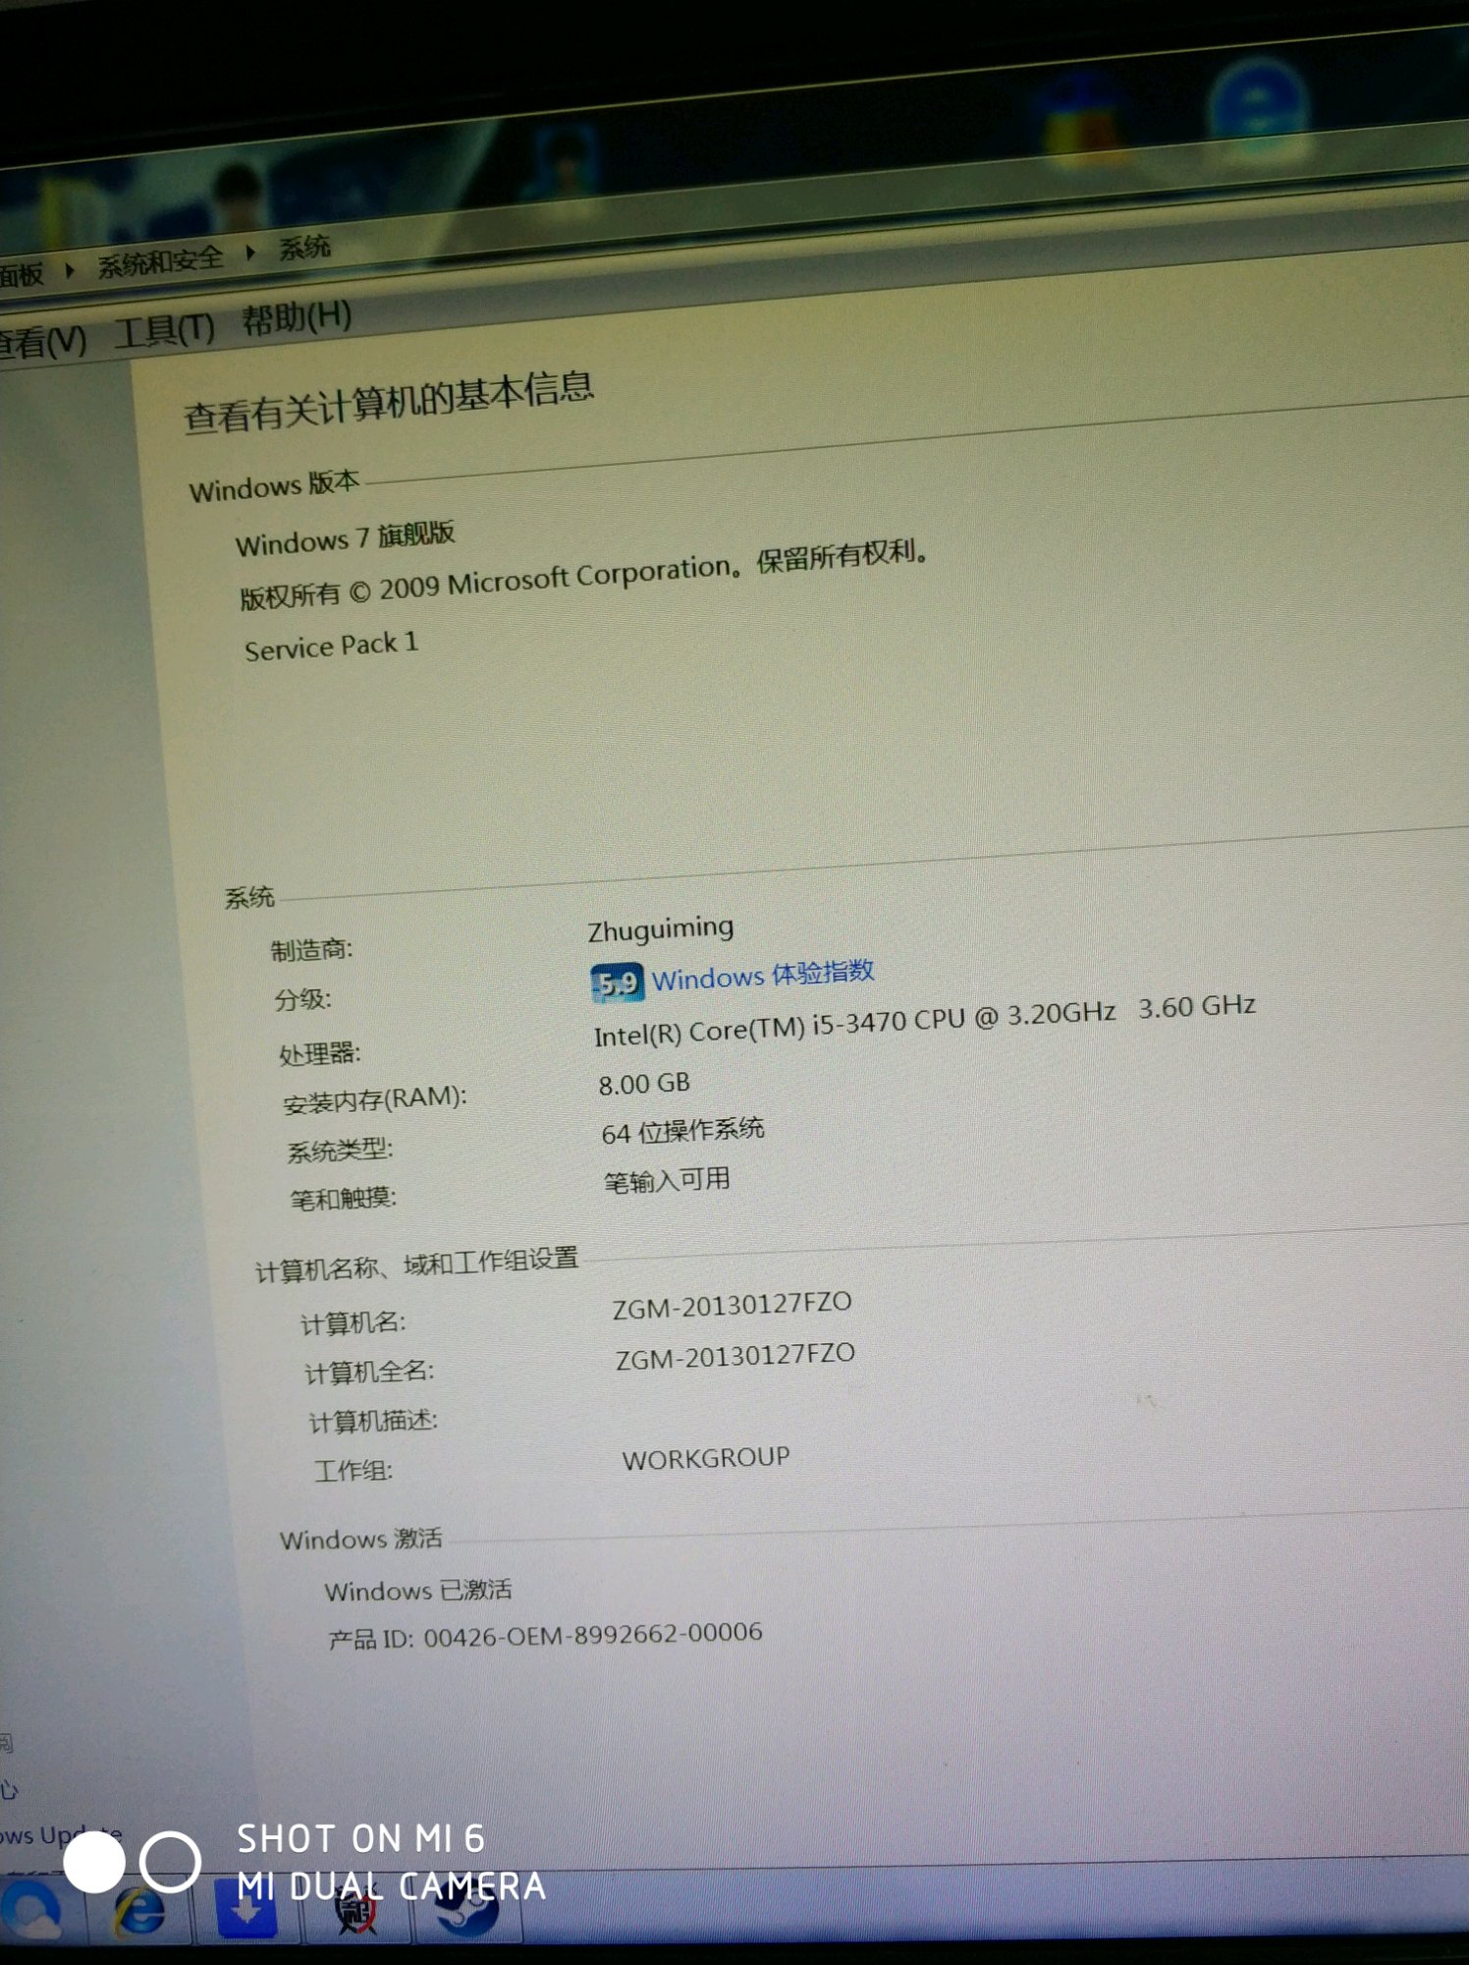Click the 分级 label
The width and height of the screenshot is (1469, 1965).
coord(302,1000)
